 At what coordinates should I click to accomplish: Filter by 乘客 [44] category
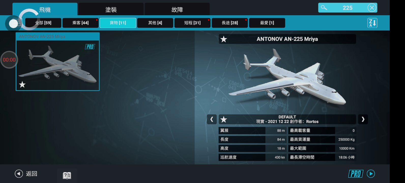80,23
